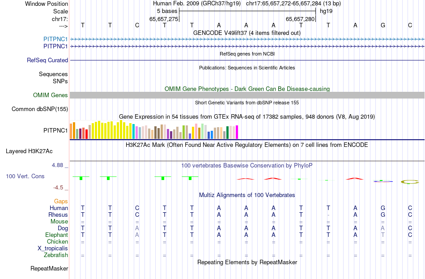Click the Scale label on the left
The height and width of the screenshot is (279, 425).
(60, 11)
